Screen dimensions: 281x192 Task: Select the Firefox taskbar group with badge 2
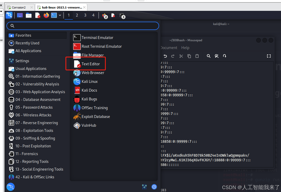point(105,16)
